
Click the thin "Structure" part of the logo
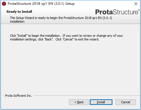(x=125, y=12)
